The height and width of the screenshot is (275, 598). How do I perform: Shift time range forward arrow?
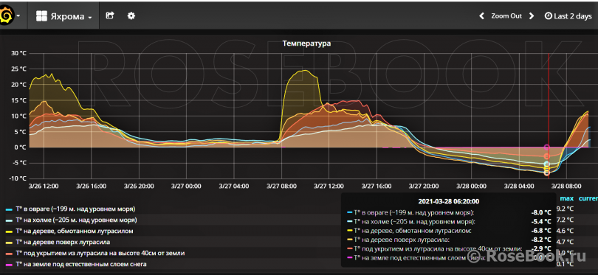531,16
